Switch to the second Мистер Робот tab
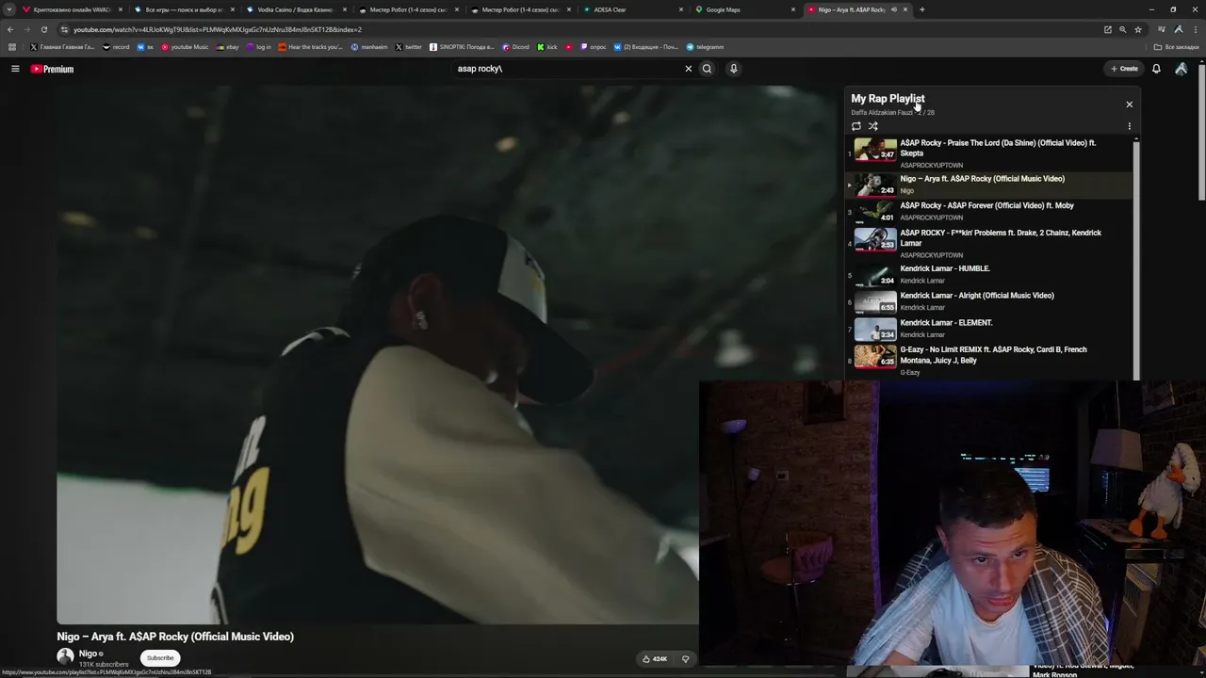The height and width of the screenshot is (678, 1206). tap(520, 9)
